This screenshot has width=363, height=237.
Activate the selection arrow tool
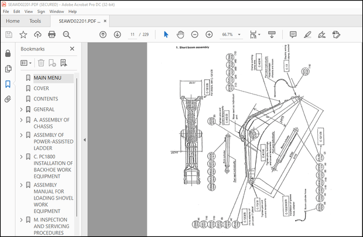[x=166, y=35]
